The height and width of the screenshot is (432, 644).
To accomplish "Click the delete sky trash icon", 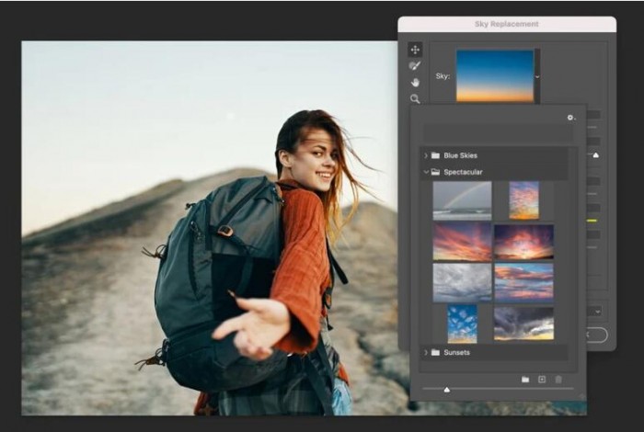I will click(x=558, y=380).
